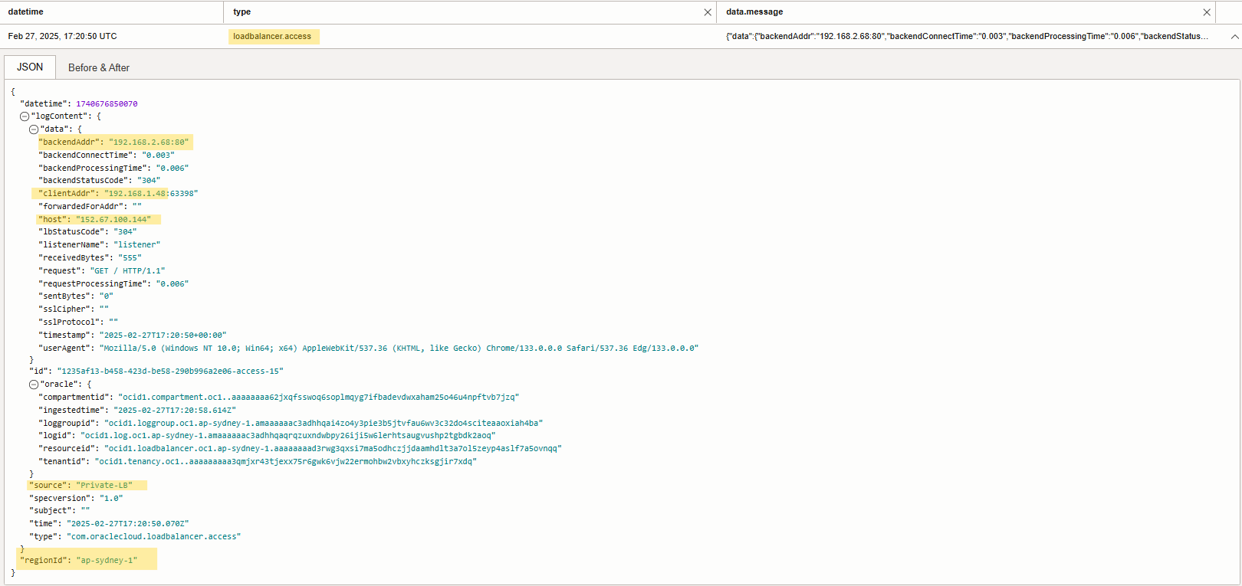Click the userAgent Mozilla string value
This screenshot has width=1242, height=586.
[x=399, y=349]
